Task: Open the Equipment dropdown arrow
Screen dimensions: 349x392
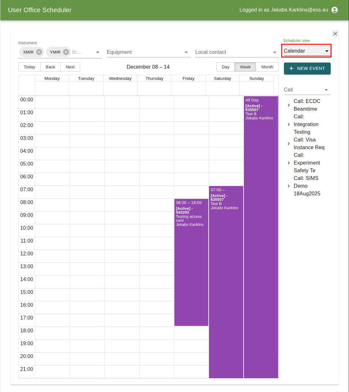Action: [186, 52]
